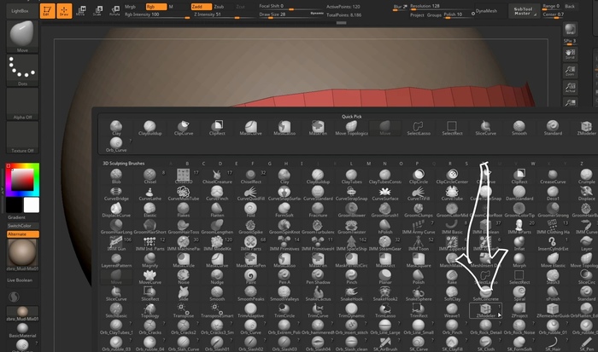Click the Scroll canvas icon

(x=570, y=54)
